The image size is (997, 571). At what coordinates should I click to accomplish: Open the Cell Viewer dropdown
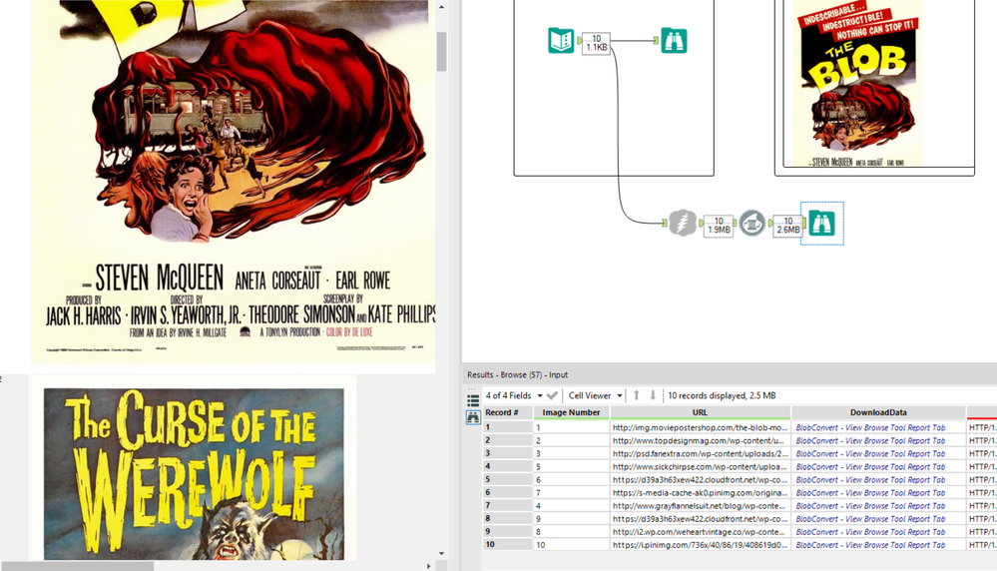(x=595, y=395)
